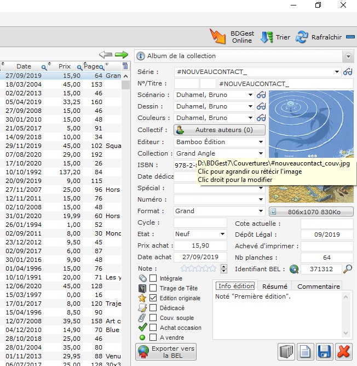This screenshot has height=366, width=357.
Task: Click the Dépôt Légal field showing 09/2019
Action: point(327,235)
